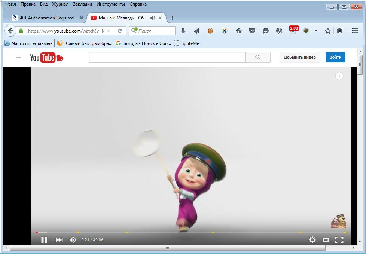The width and height of the screenshot is (366, 254).
Task: Open the Журнал menu
Action: 60,4
